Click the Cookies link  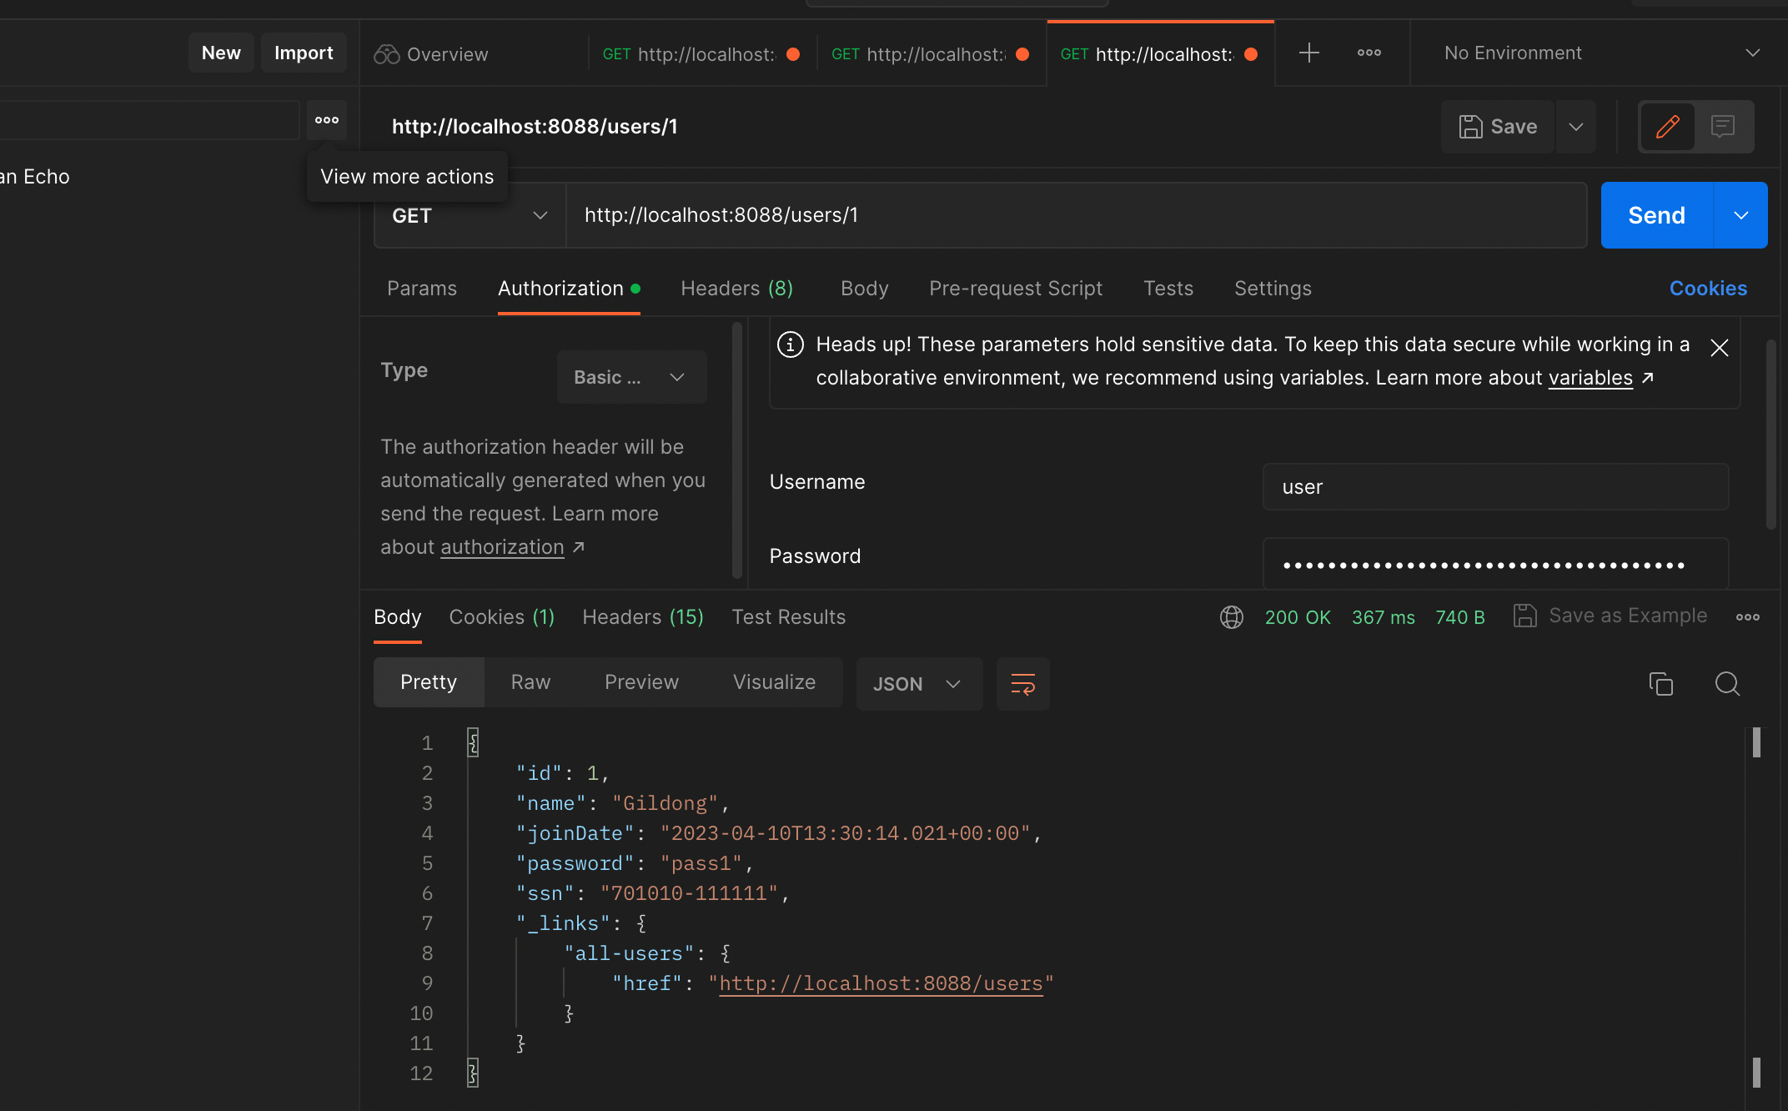1708,289
